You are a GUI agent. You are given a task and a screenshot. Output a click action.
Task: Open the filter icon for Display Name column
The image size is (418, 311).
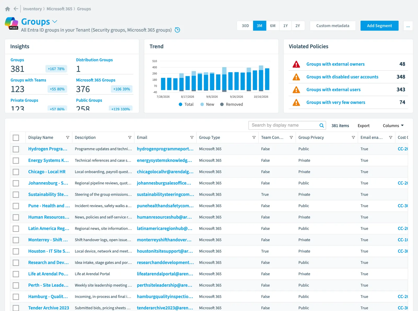[x=68, y=138]
